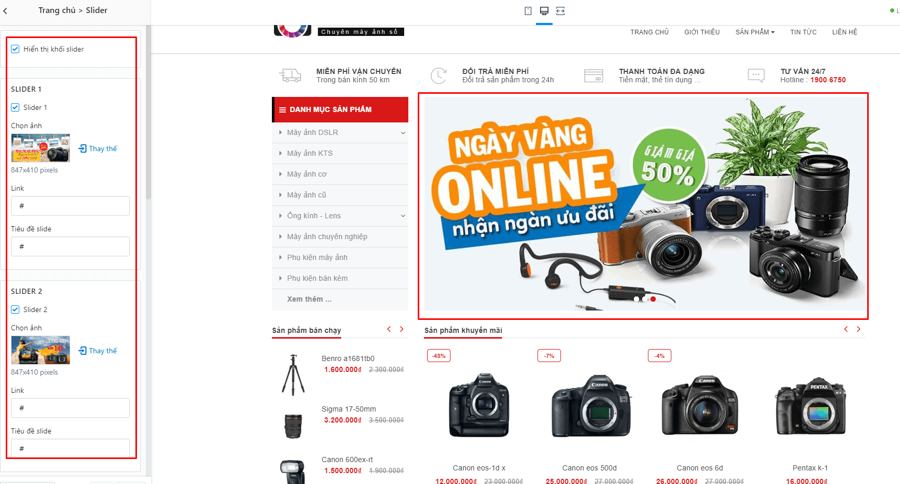Go back using the left arrow icon
The height and width of the screenshot is (484, 900).
point(5,10)
